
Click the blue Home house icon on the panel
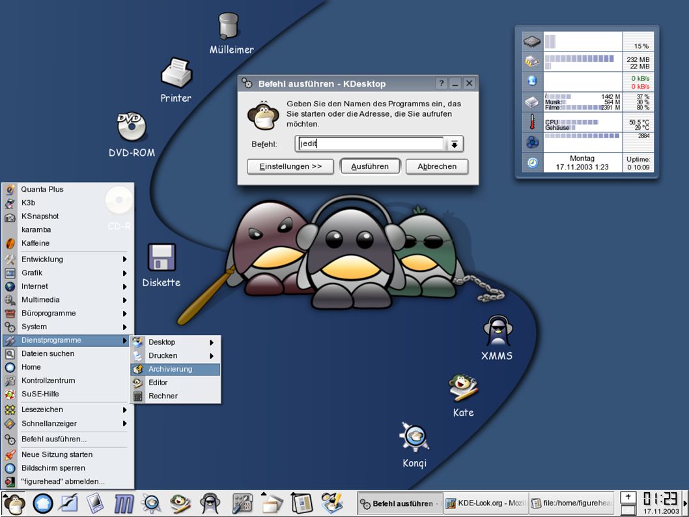tap(42, 504)
